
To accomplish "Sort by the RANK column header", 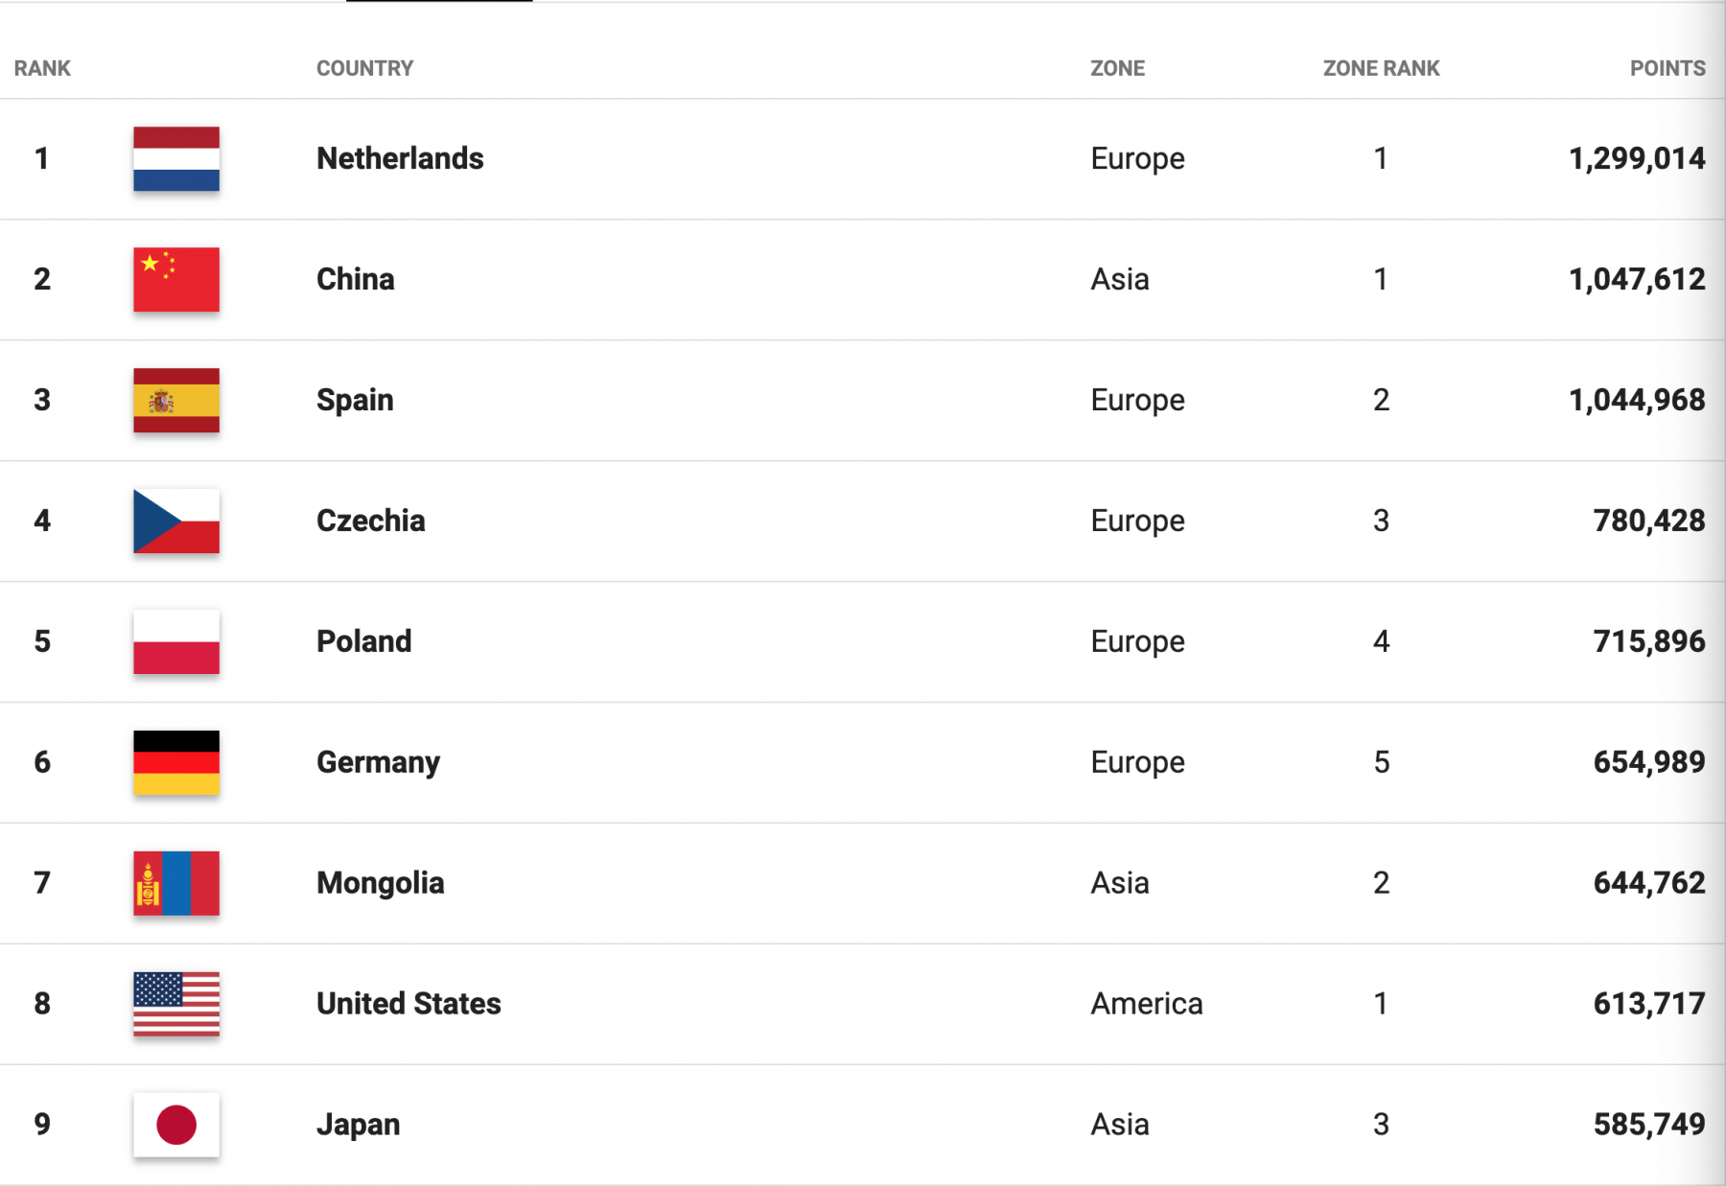I will tap(42, 68).
